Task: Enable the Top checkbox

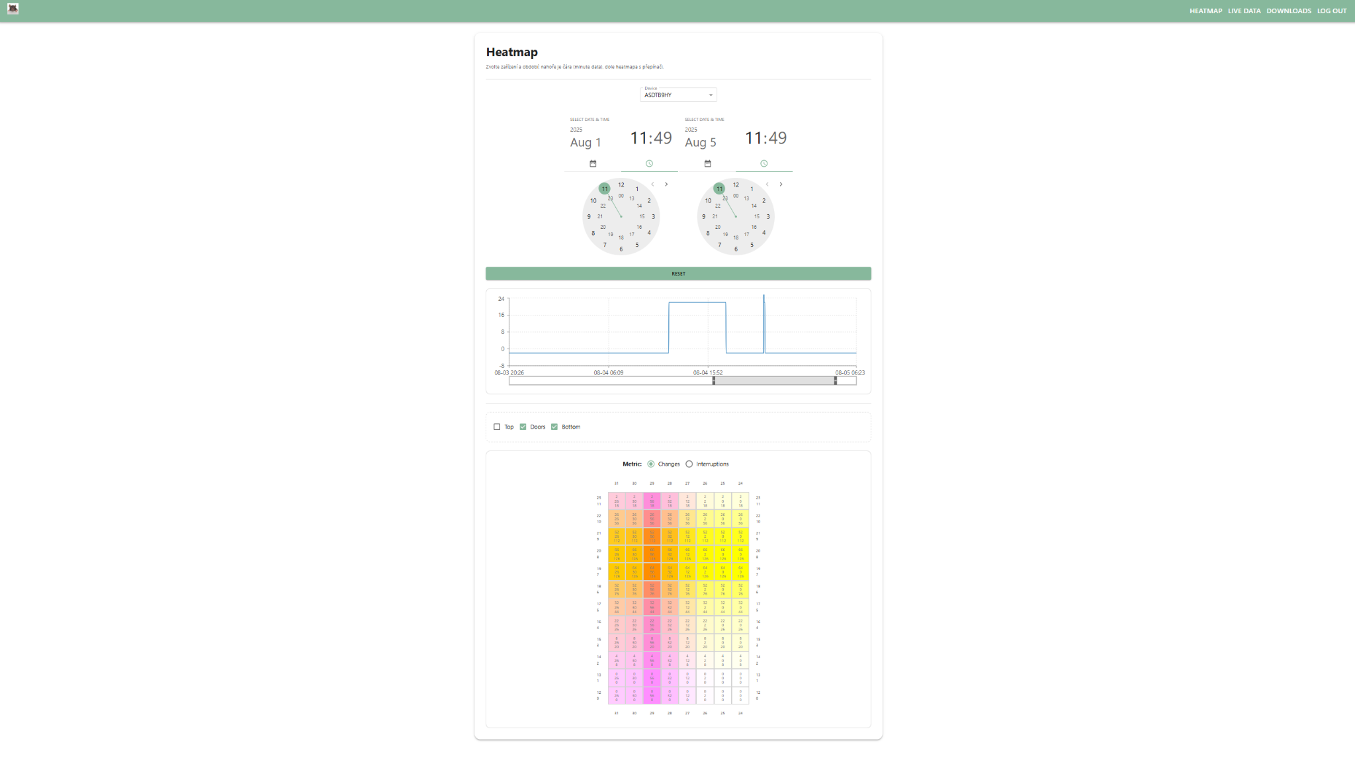Action: (497, 427)
